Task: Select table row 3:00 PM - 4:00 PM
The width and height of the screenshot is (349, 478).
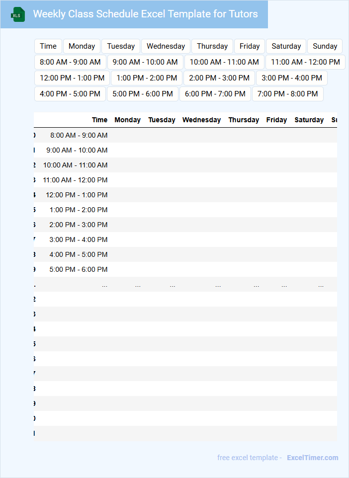Action: (185, 240)
